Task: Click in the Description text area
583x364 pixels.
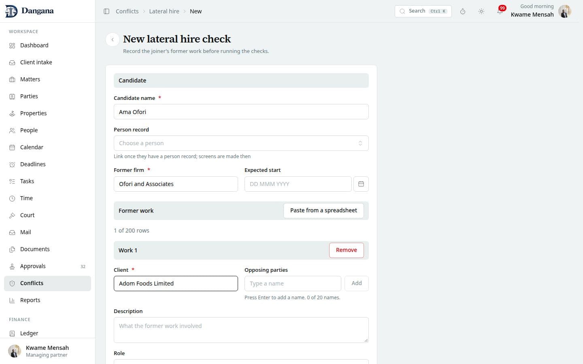Action: pos(241,330)
